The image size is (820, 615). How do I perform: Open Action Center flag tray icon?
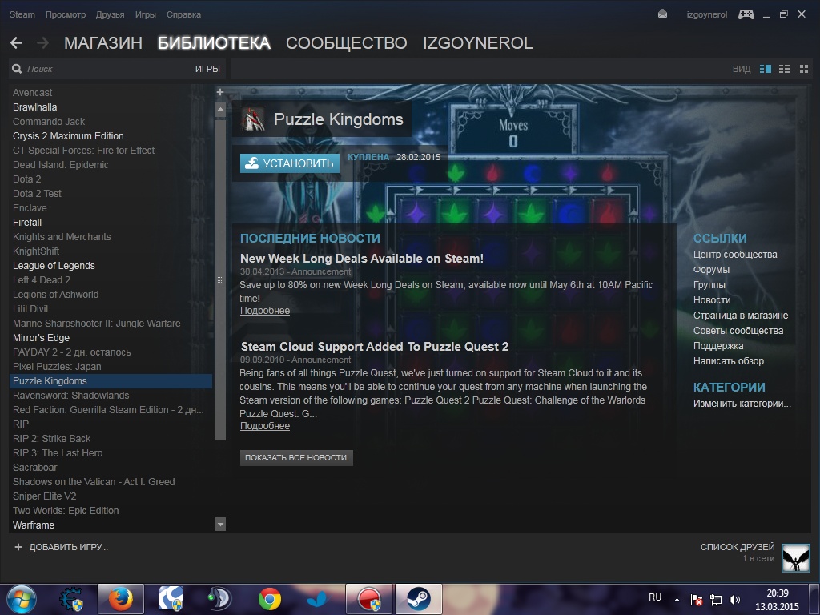(x=696, y=600)
